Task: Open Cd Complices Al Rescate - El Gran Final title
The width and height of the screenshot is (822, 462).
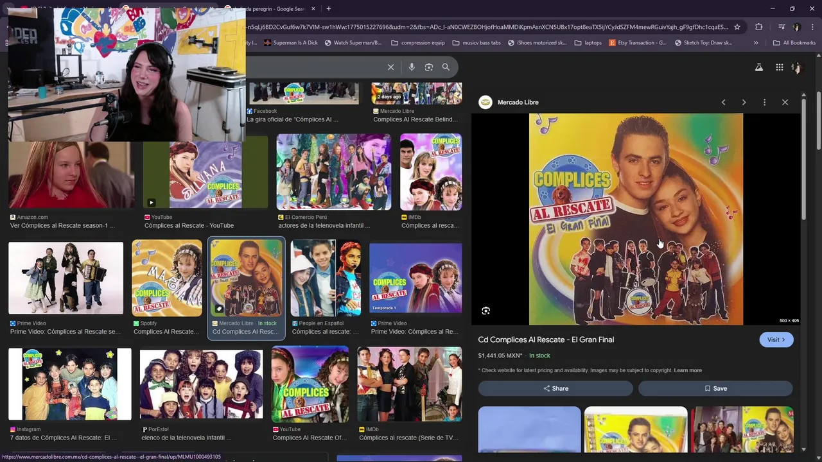Action: (546, 339)
